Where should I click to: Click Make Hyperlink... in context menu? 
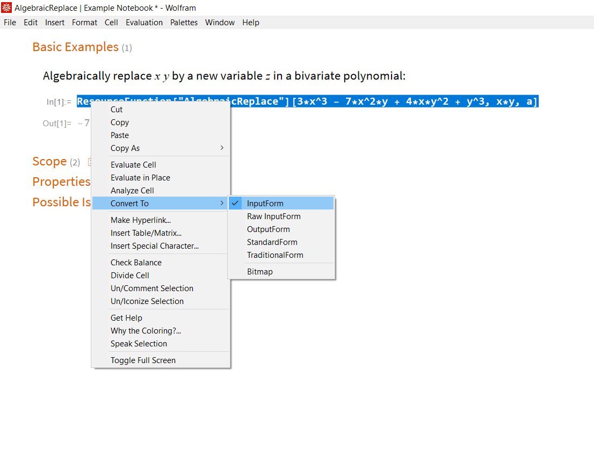(141, 220)
